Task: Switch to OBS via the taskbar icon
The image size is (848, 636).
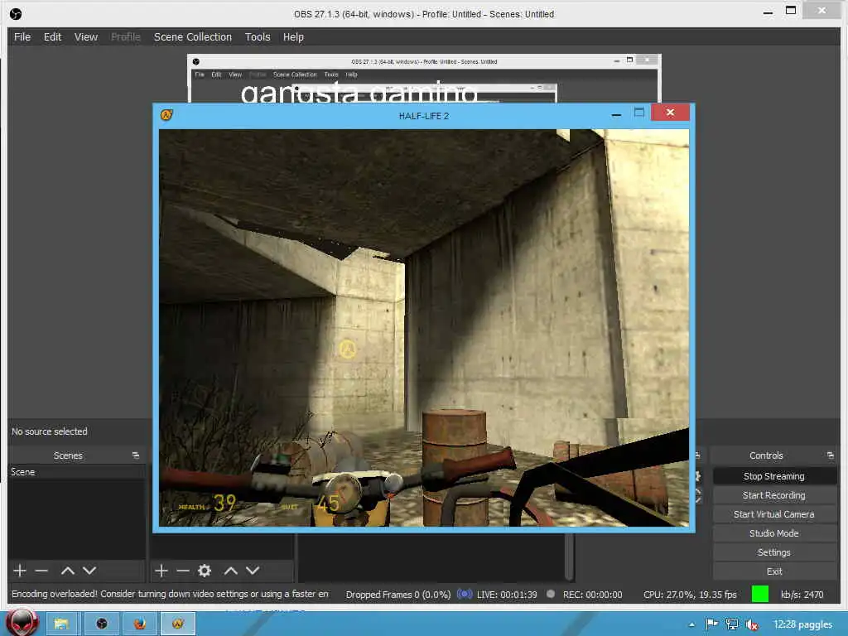Action: [x=101, y=624]
